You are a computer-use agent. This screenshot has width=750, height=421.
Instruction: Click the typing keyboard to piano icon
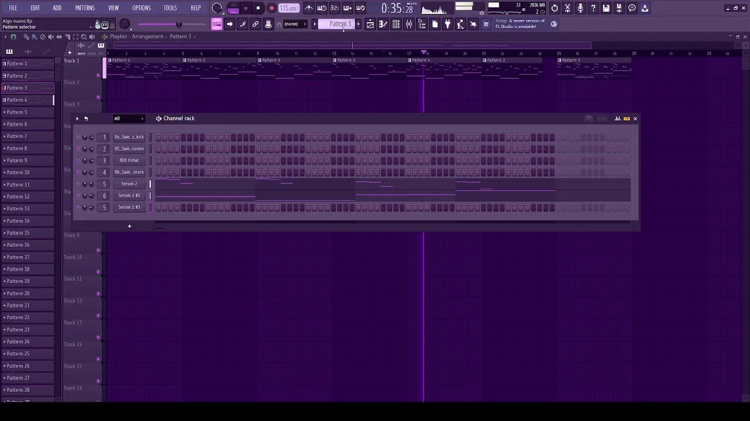[217, 24]
